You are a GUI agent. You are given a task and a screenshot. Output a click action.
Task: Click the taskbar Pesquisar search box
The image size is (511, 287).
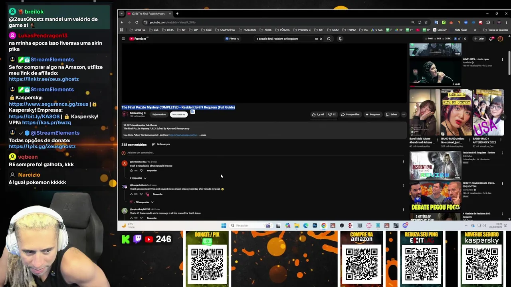pyautogui.click(x=251, y=226)
